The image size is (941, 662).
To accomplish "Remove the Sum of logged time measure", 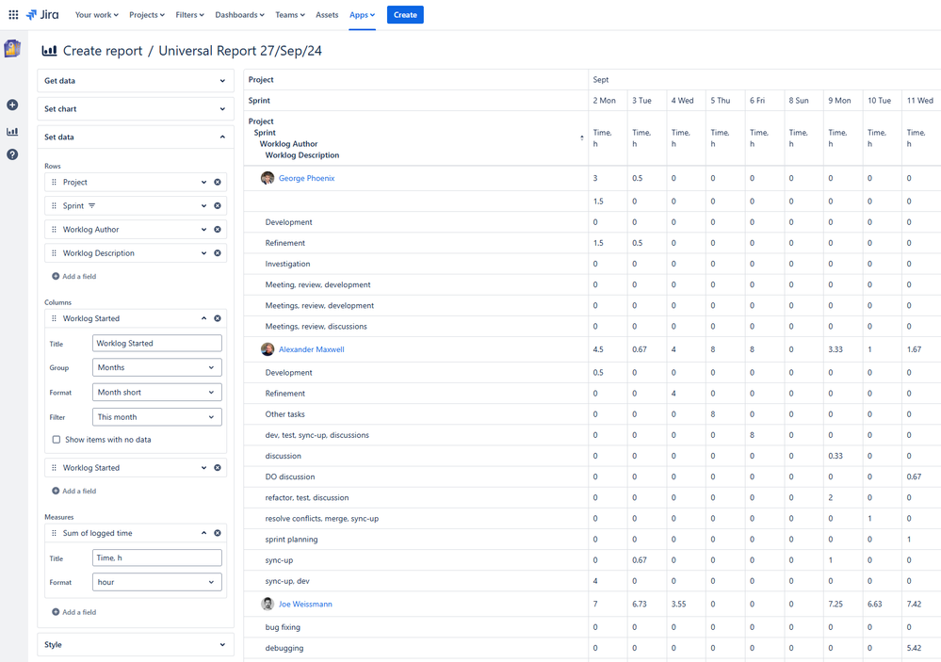I will (x=218, y=533).
